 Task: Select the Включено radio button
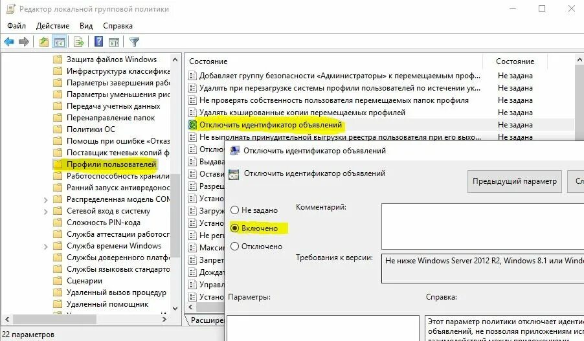(x=234, y=228)
